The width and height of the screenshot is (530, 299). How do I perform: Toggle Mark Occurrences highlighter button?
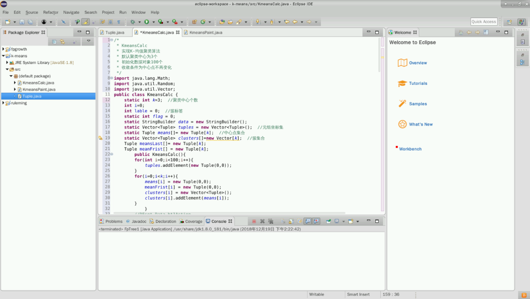85,22
